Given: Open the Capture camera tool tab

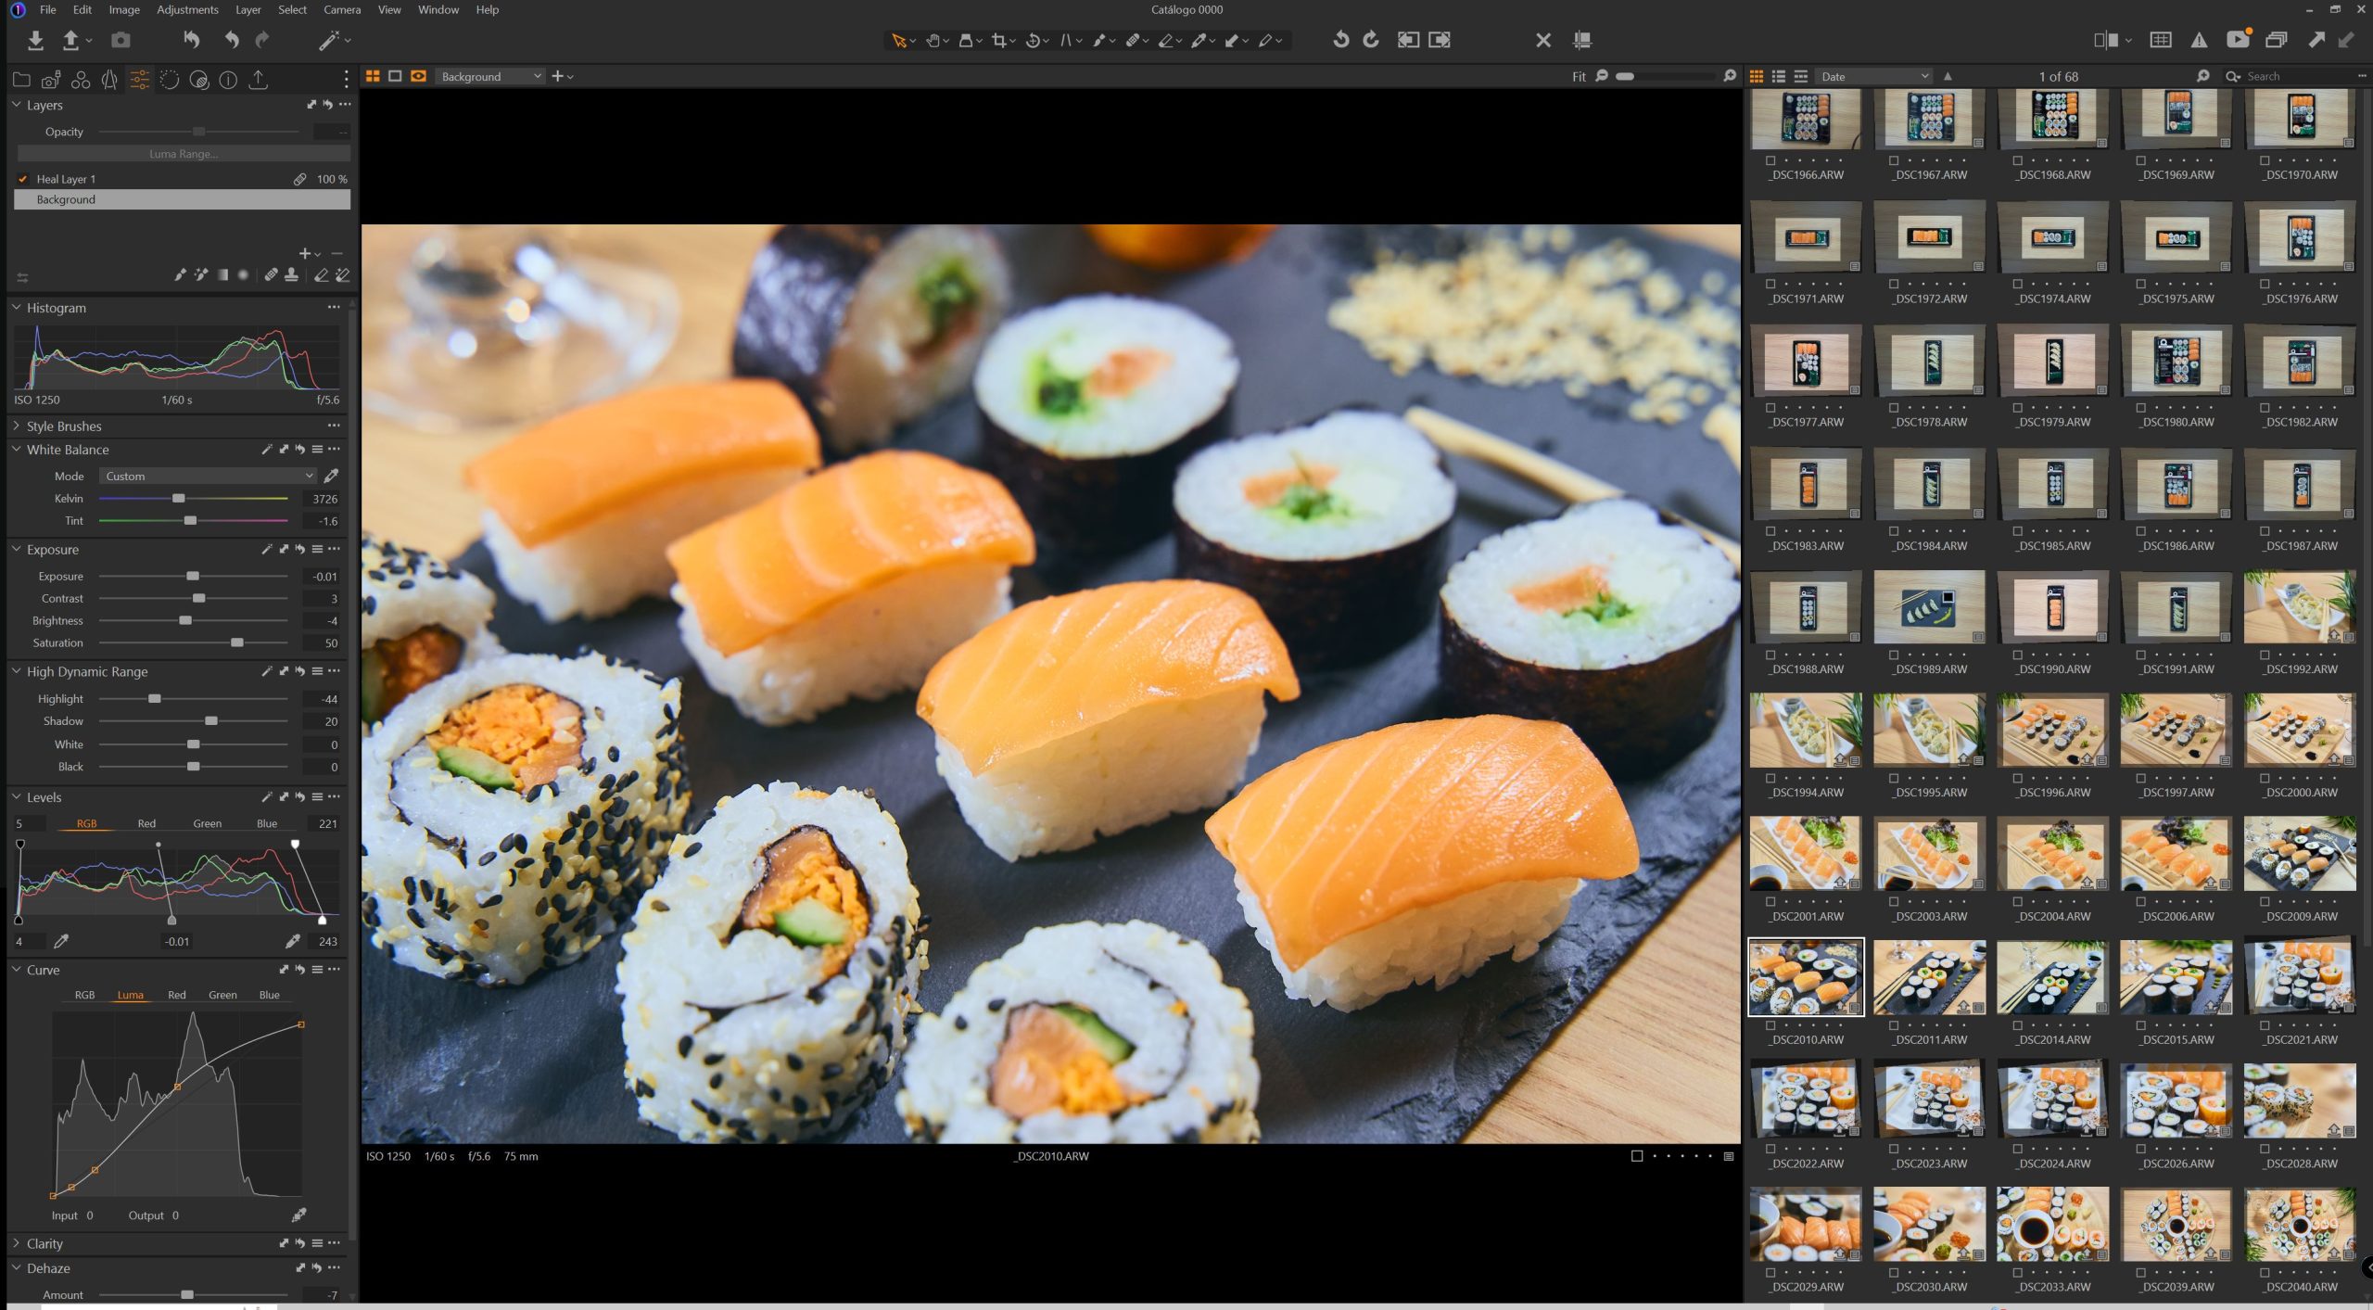Looking at the screenshot, I should (51, 80).
